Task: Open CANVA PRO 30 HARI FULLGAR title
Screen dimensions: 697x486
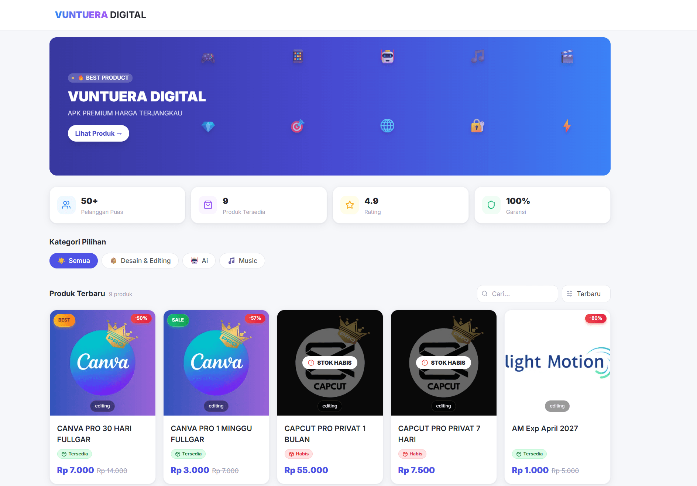Action: tap(95, 434)
